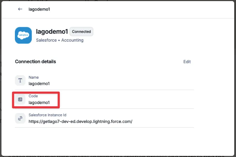Click the bullet separator between Salesforce and Accounting

(59, 40)
